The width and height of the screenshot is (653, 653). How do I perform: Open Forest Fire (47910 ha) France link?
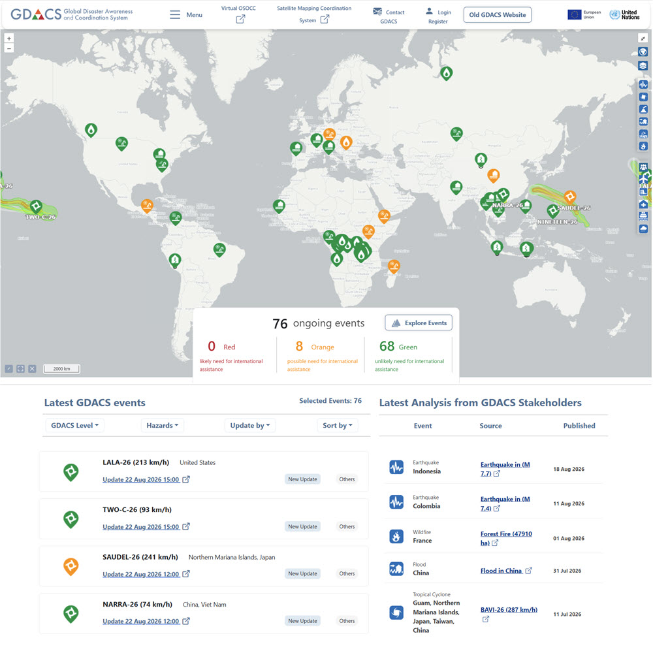[506, 538]
